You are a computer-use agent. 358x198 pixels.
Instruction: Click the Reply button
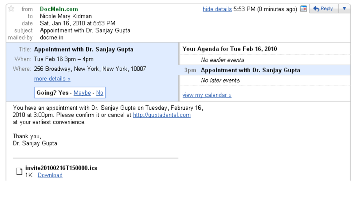[x=323, y=9]
